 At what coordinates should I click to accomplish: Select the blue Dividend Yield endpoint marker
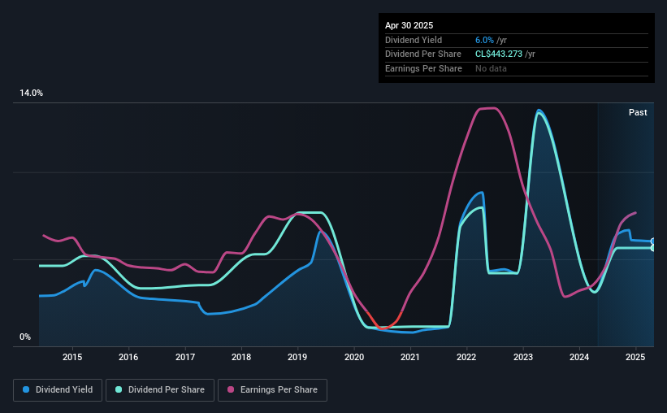(x=653, y=241)
